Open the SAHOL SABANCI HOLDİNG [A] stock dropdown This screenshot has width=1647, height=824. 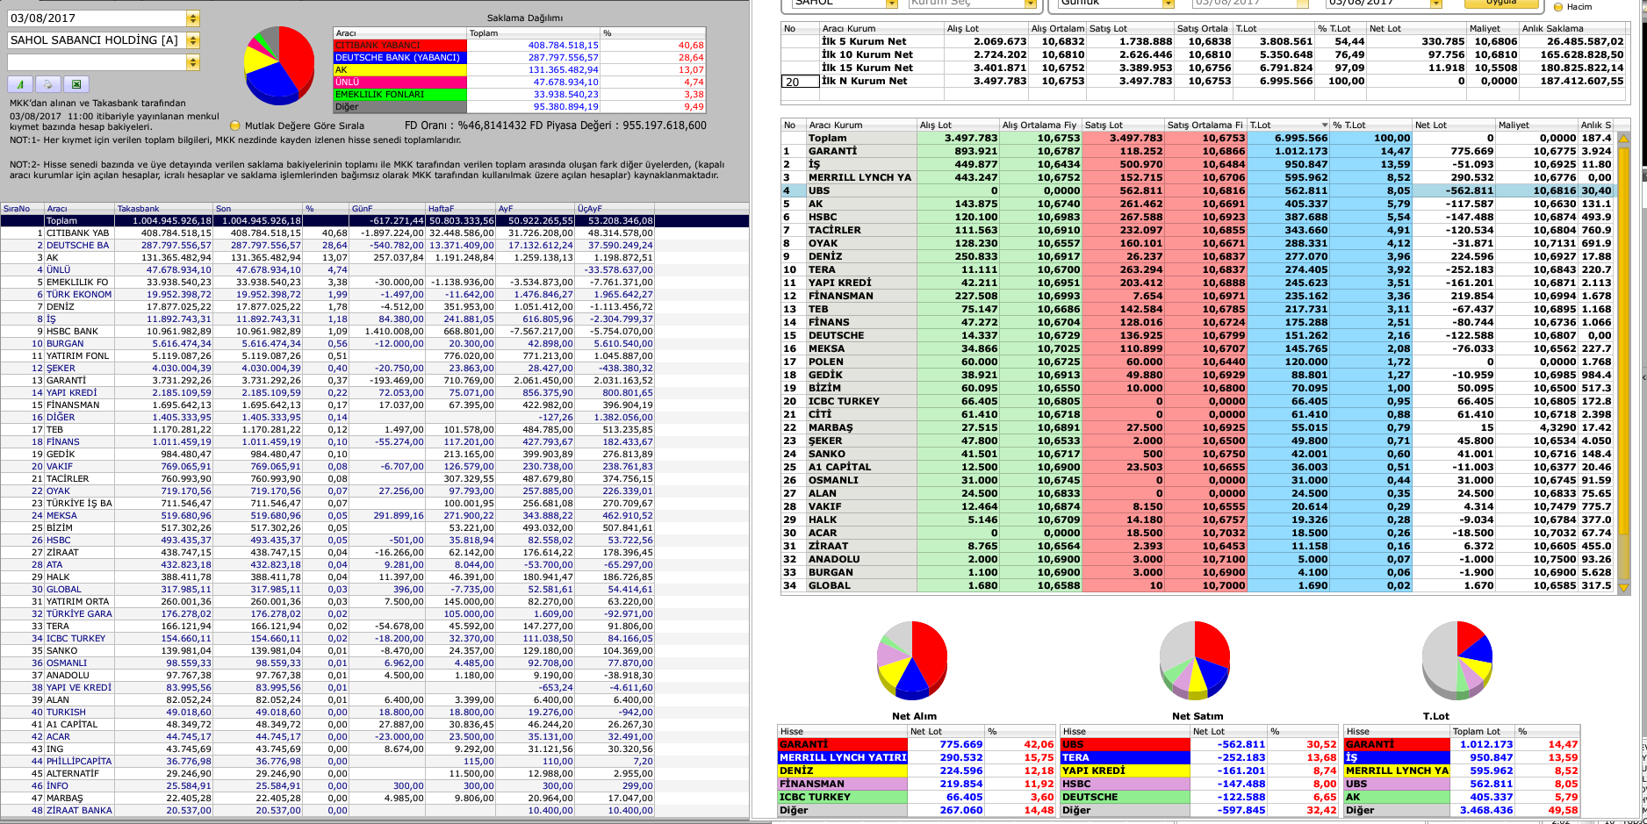tap(193, 40)
